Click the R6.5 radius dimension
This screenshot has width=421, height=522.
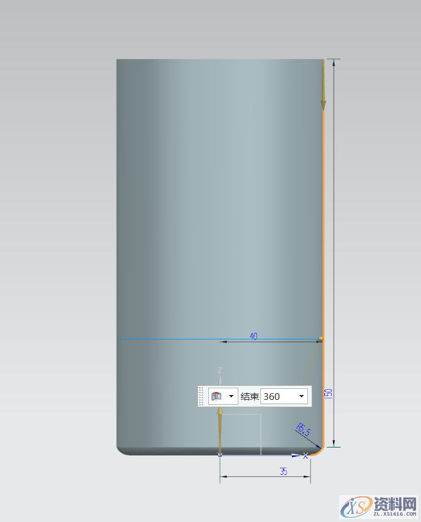pyautogui.click(x=303, y=430)
